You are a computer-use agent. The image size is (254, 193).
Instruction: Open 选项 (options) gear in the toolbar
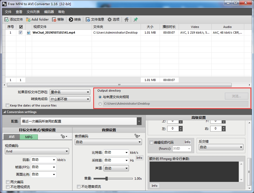(x=110, y=20)
